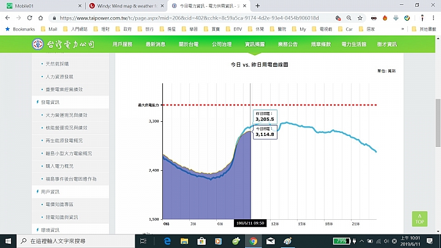Open the Mail app on the taskbar
The height and width of the screenshot is (248, 441).
coord(270,241)
